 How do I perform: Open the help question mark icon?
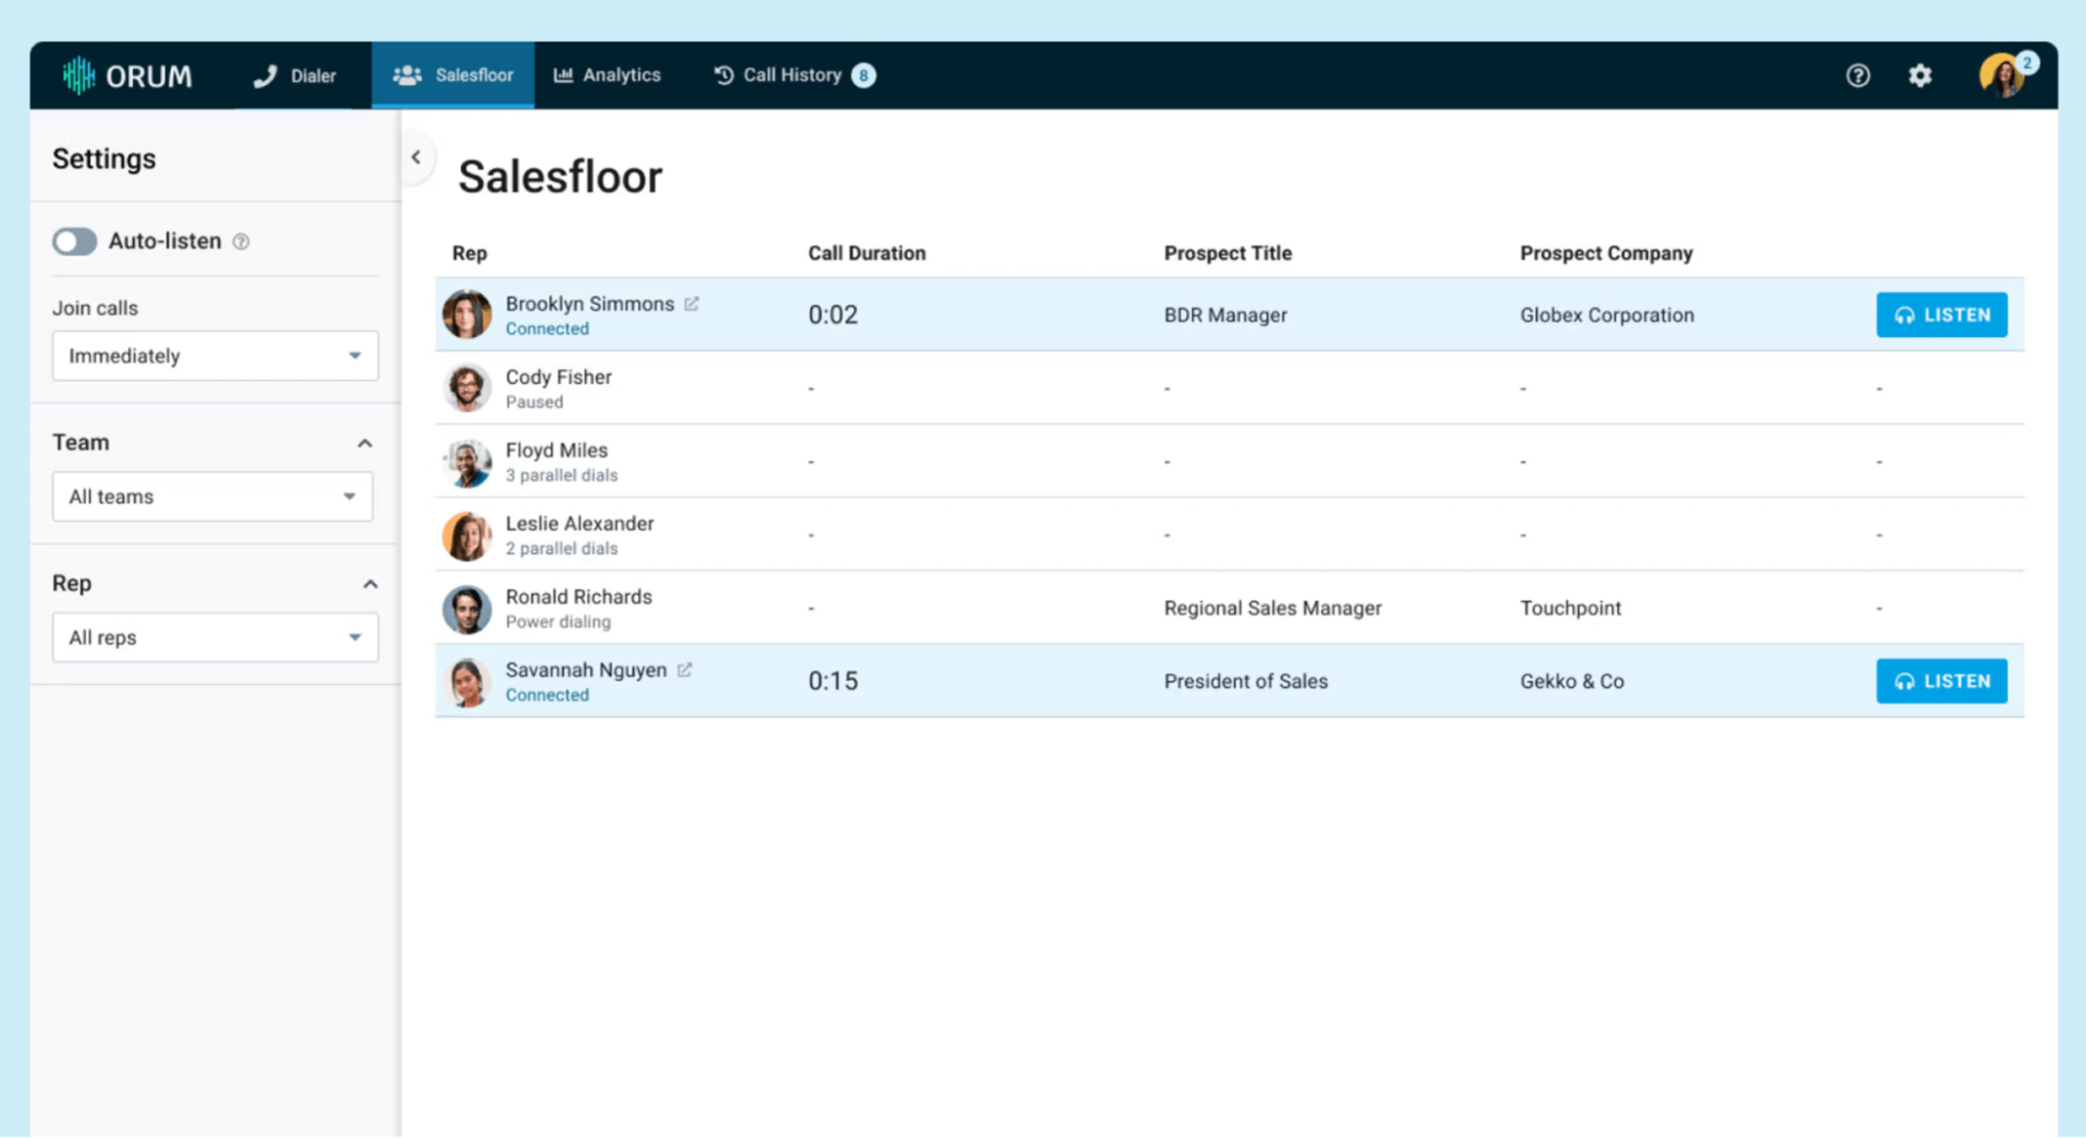[x=1858, y=75]
